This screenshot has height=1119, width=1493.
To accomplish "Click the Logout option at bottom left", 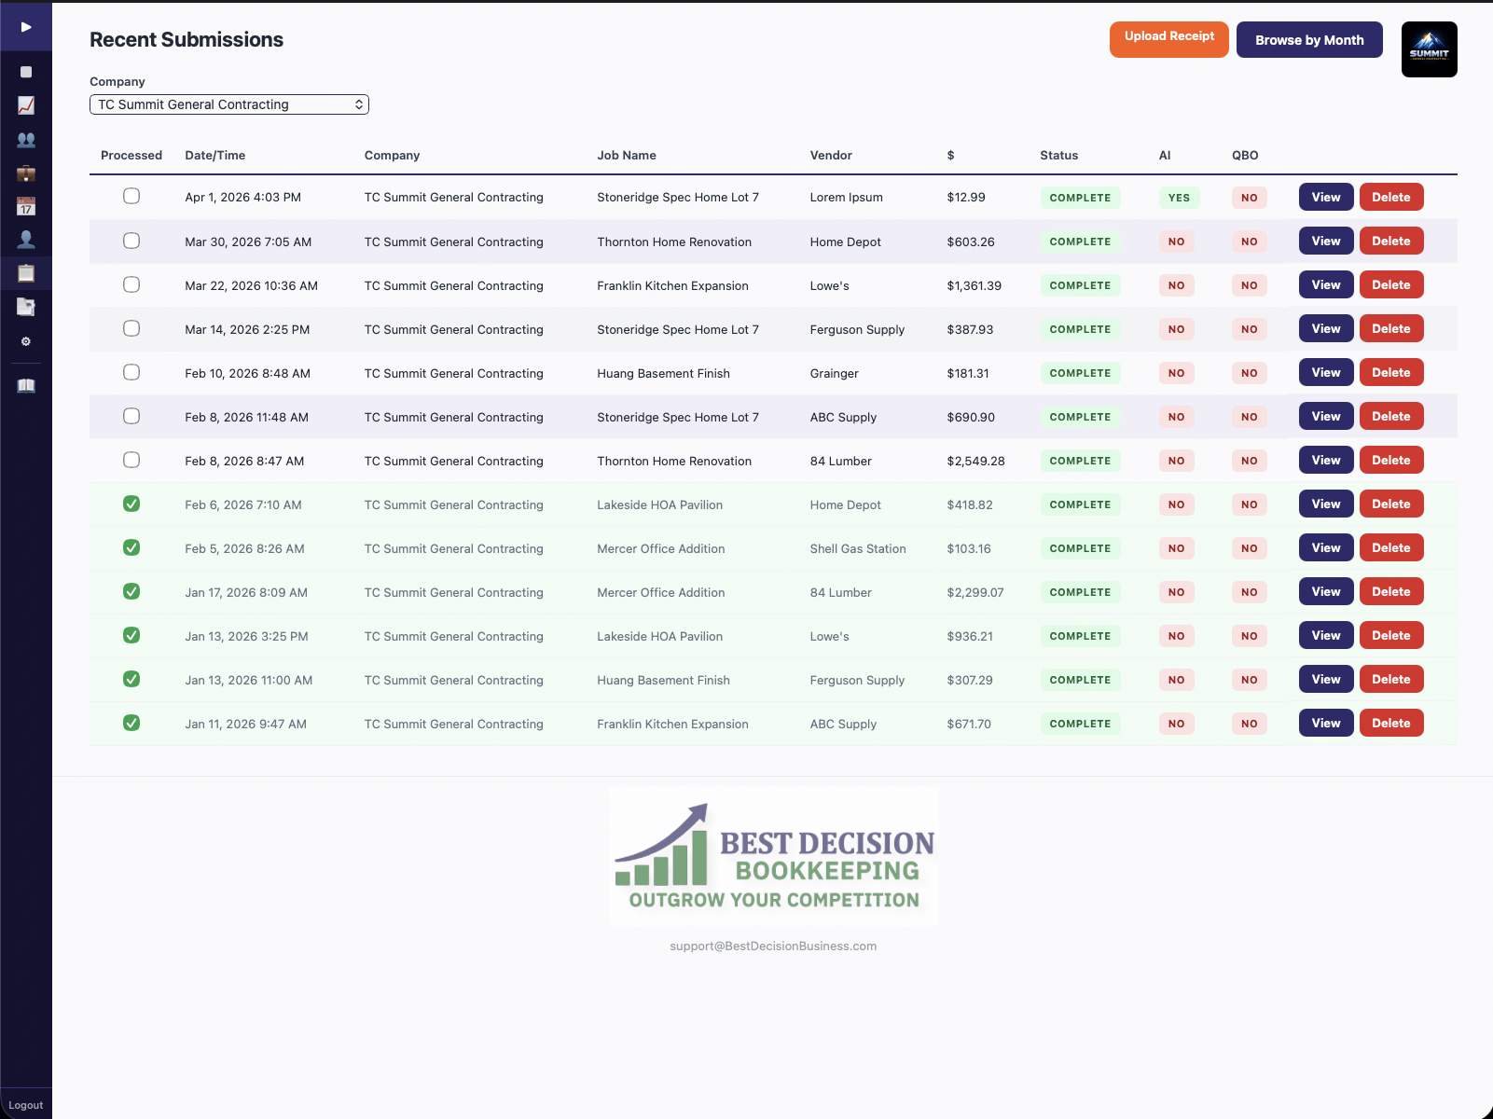I will 25,1105.
